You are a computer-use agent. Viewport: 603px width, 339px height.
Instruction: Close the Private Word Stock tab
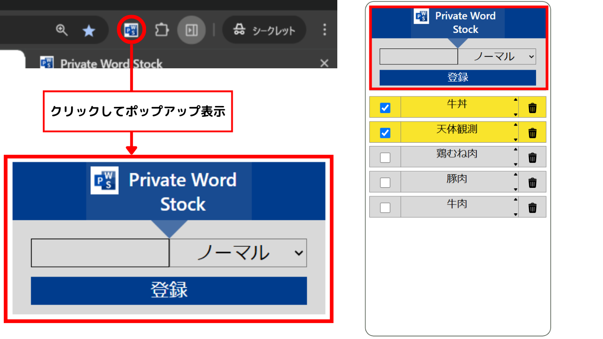coord(324,63)
